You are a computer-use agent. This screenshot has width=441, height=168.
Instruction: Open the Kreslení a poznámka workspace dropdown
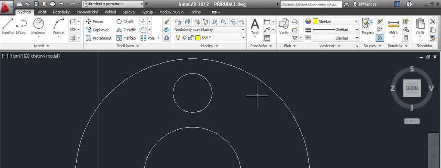113,4
